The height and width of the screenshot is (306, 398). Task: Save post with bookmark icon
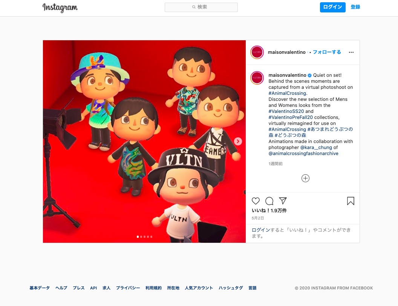351,201
